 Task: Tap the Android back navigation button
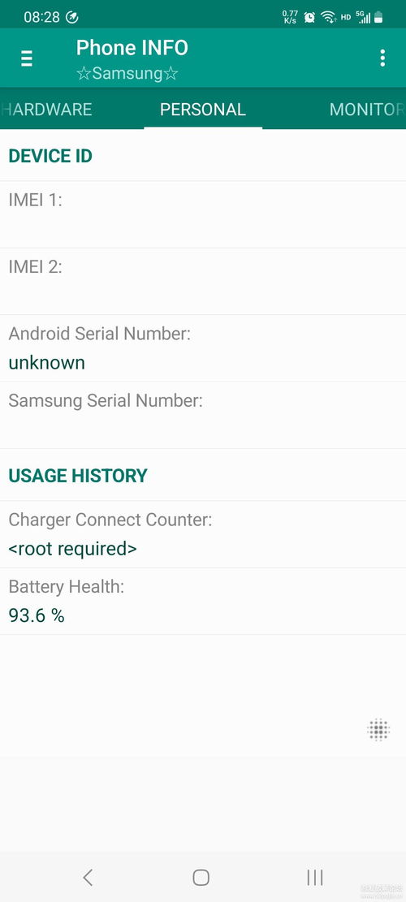88,877
